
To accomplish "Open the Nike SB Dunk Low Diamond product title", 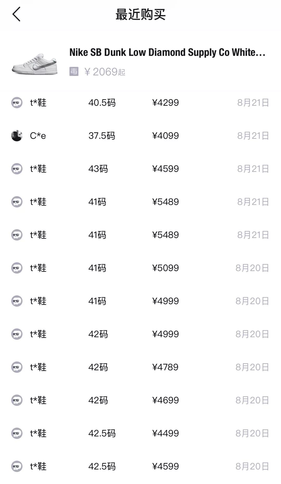I will point(167,52).
